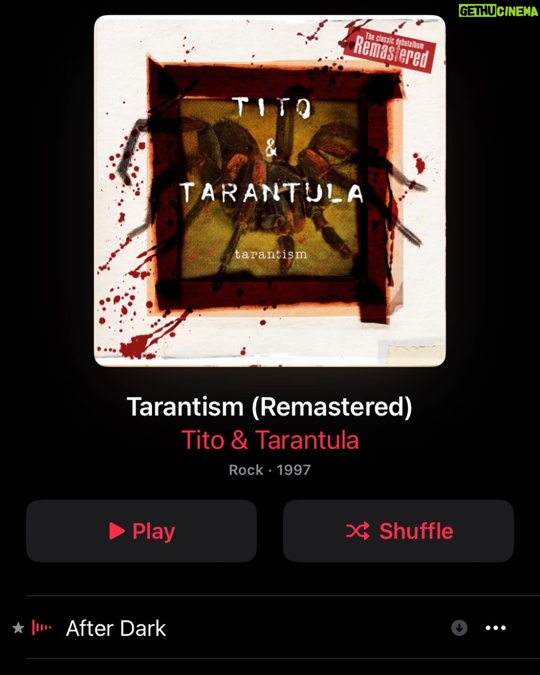
Task: Select the After Dark song title
Action: click(x=116, y=628)
